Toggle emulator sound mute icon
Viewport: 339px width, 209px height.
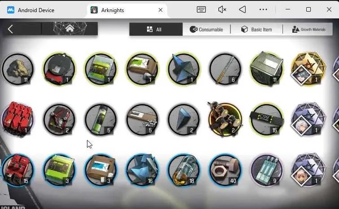pos(222,9)
